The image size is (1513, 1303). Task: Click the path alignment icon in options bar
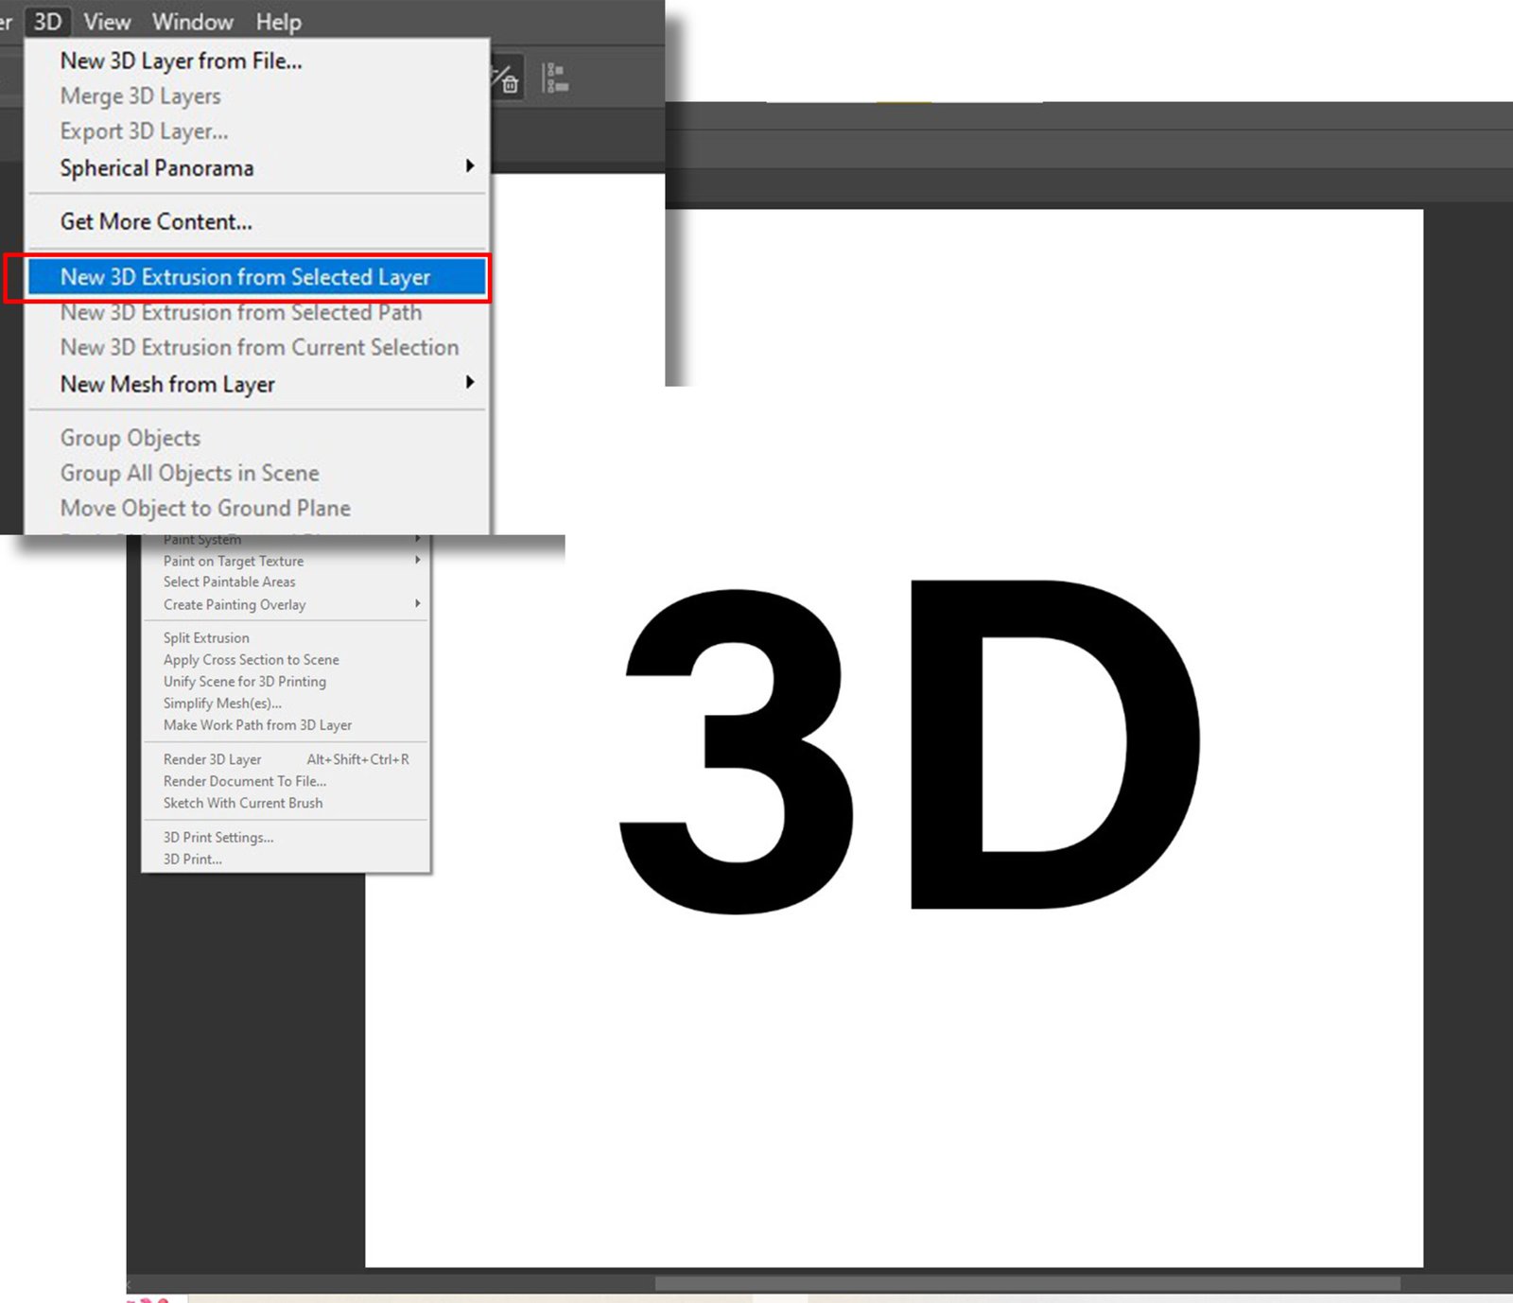pyautogui.click(x=555, y=78)
